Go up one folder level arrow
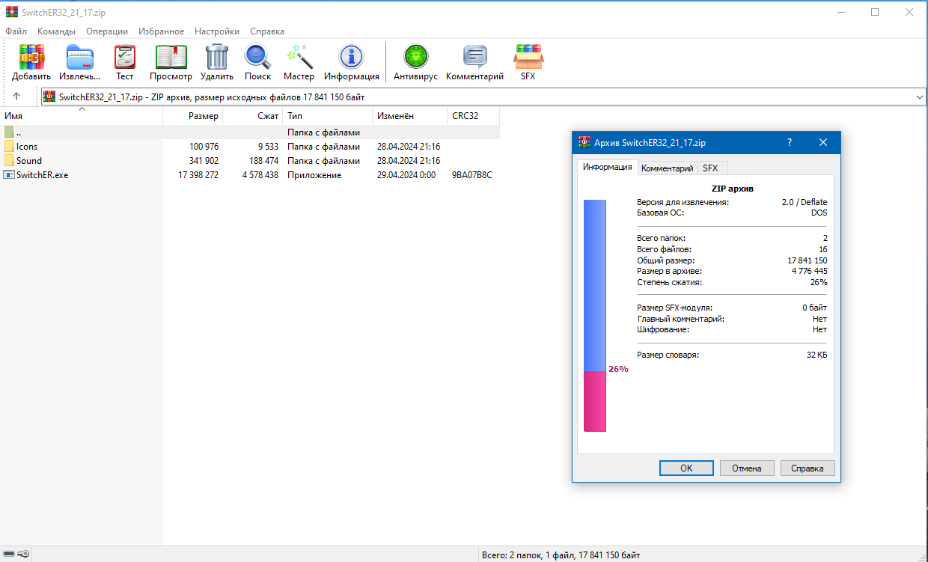Viewport: 928px width, 562px height. [x=16, y=97]
